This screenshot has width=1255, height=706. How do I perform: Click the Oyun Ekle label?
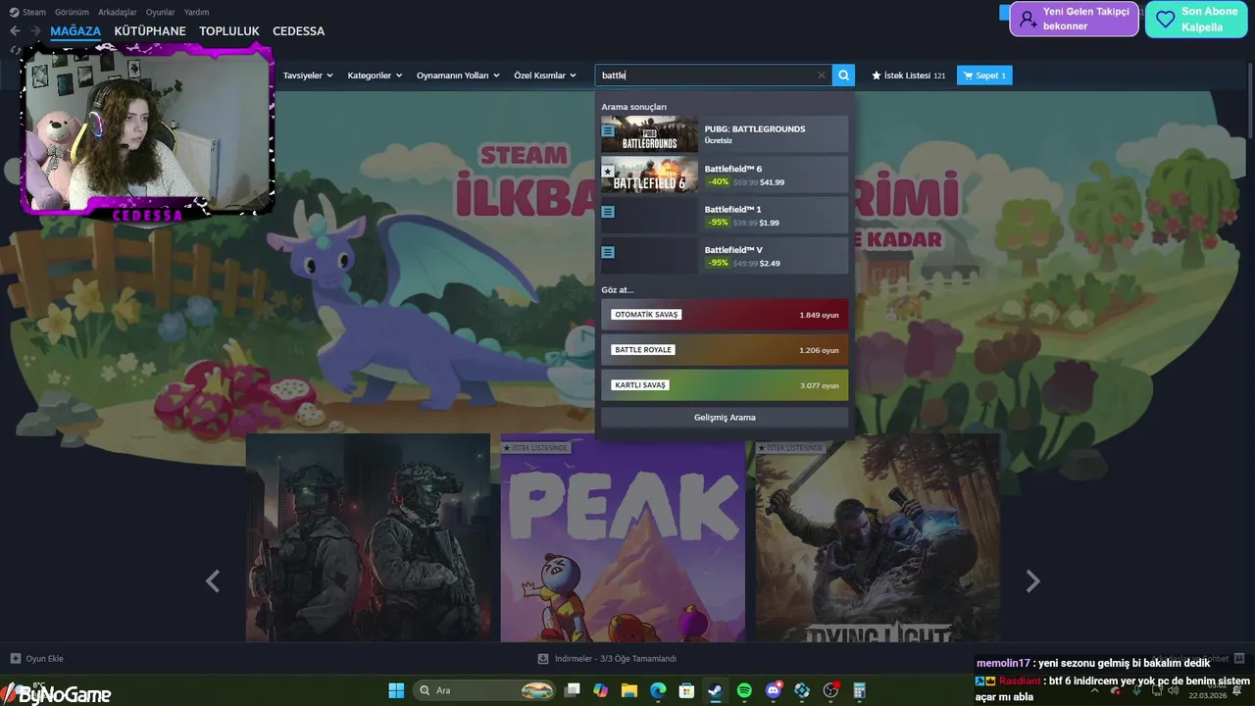pyautogui.click(x=44, y=659)
